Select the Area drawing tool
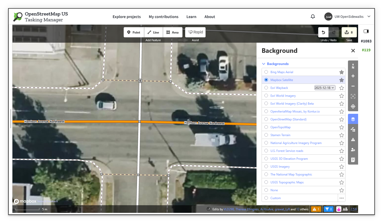The width and height of the screenshot is (383, 223). tap(173, 32)
